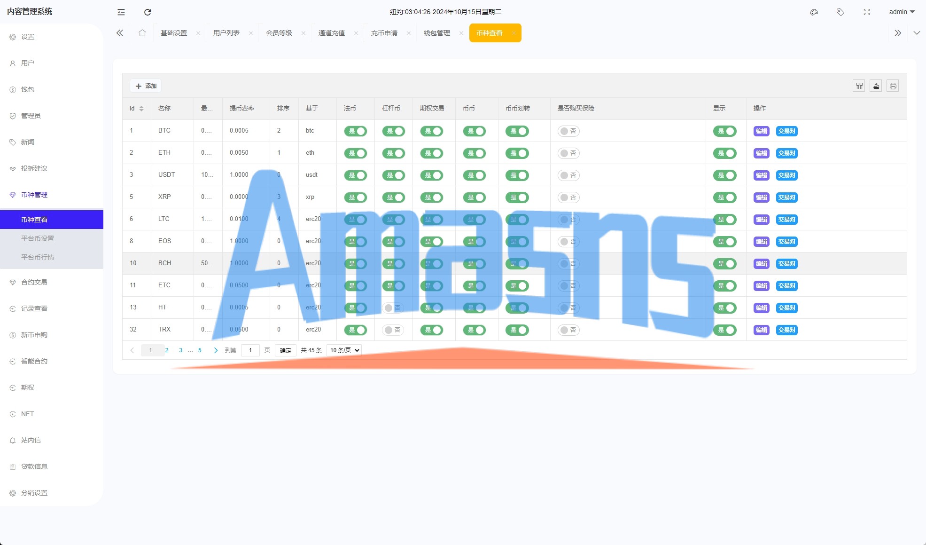Close the 基础设置 tab
The width and height of the screenshot is (926, 545).
(x=198, y=33)
